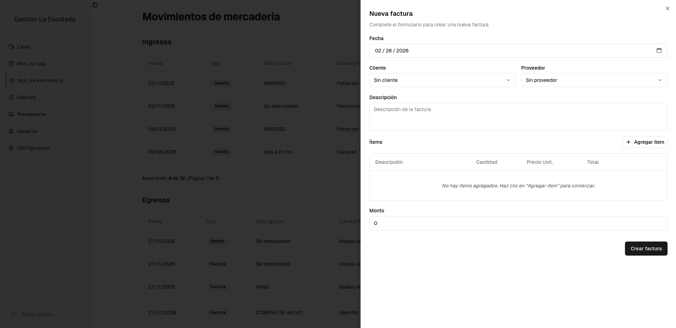This screenshot has height=328, width=676.
Task: Select the Proveedores truck icon
Action: tap(11, 114)
